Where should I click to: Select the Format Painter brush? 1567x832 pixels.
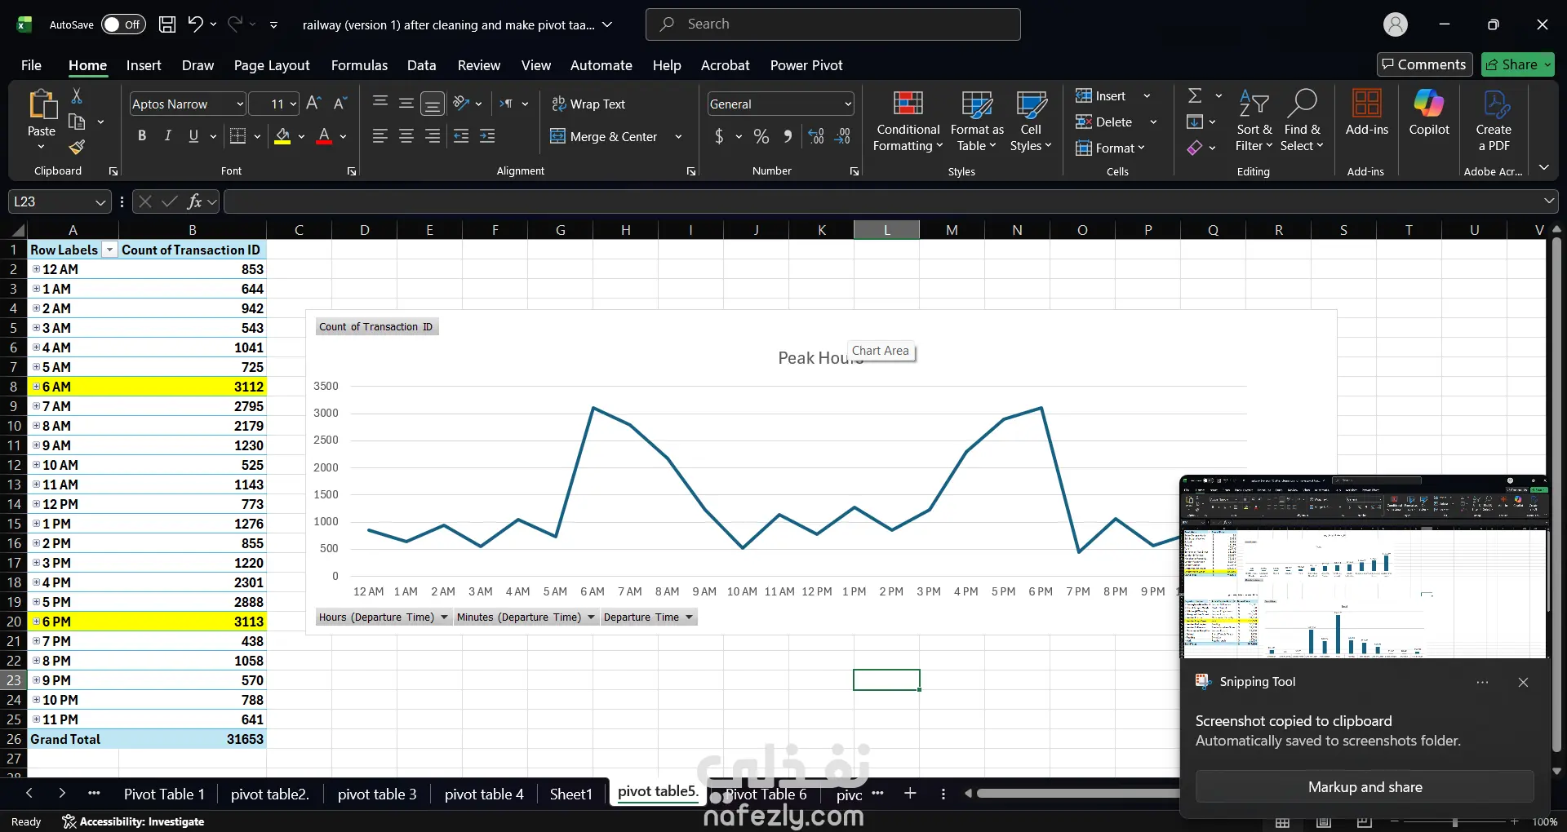[x=77, y=147]
